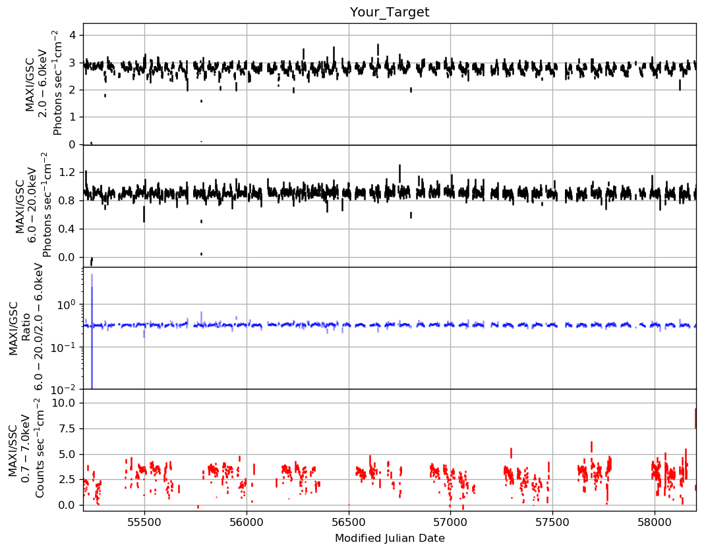This screenshot has width=706, height=553.
Task: Click the x-axis tick label 57500
Action: point(552,523)
